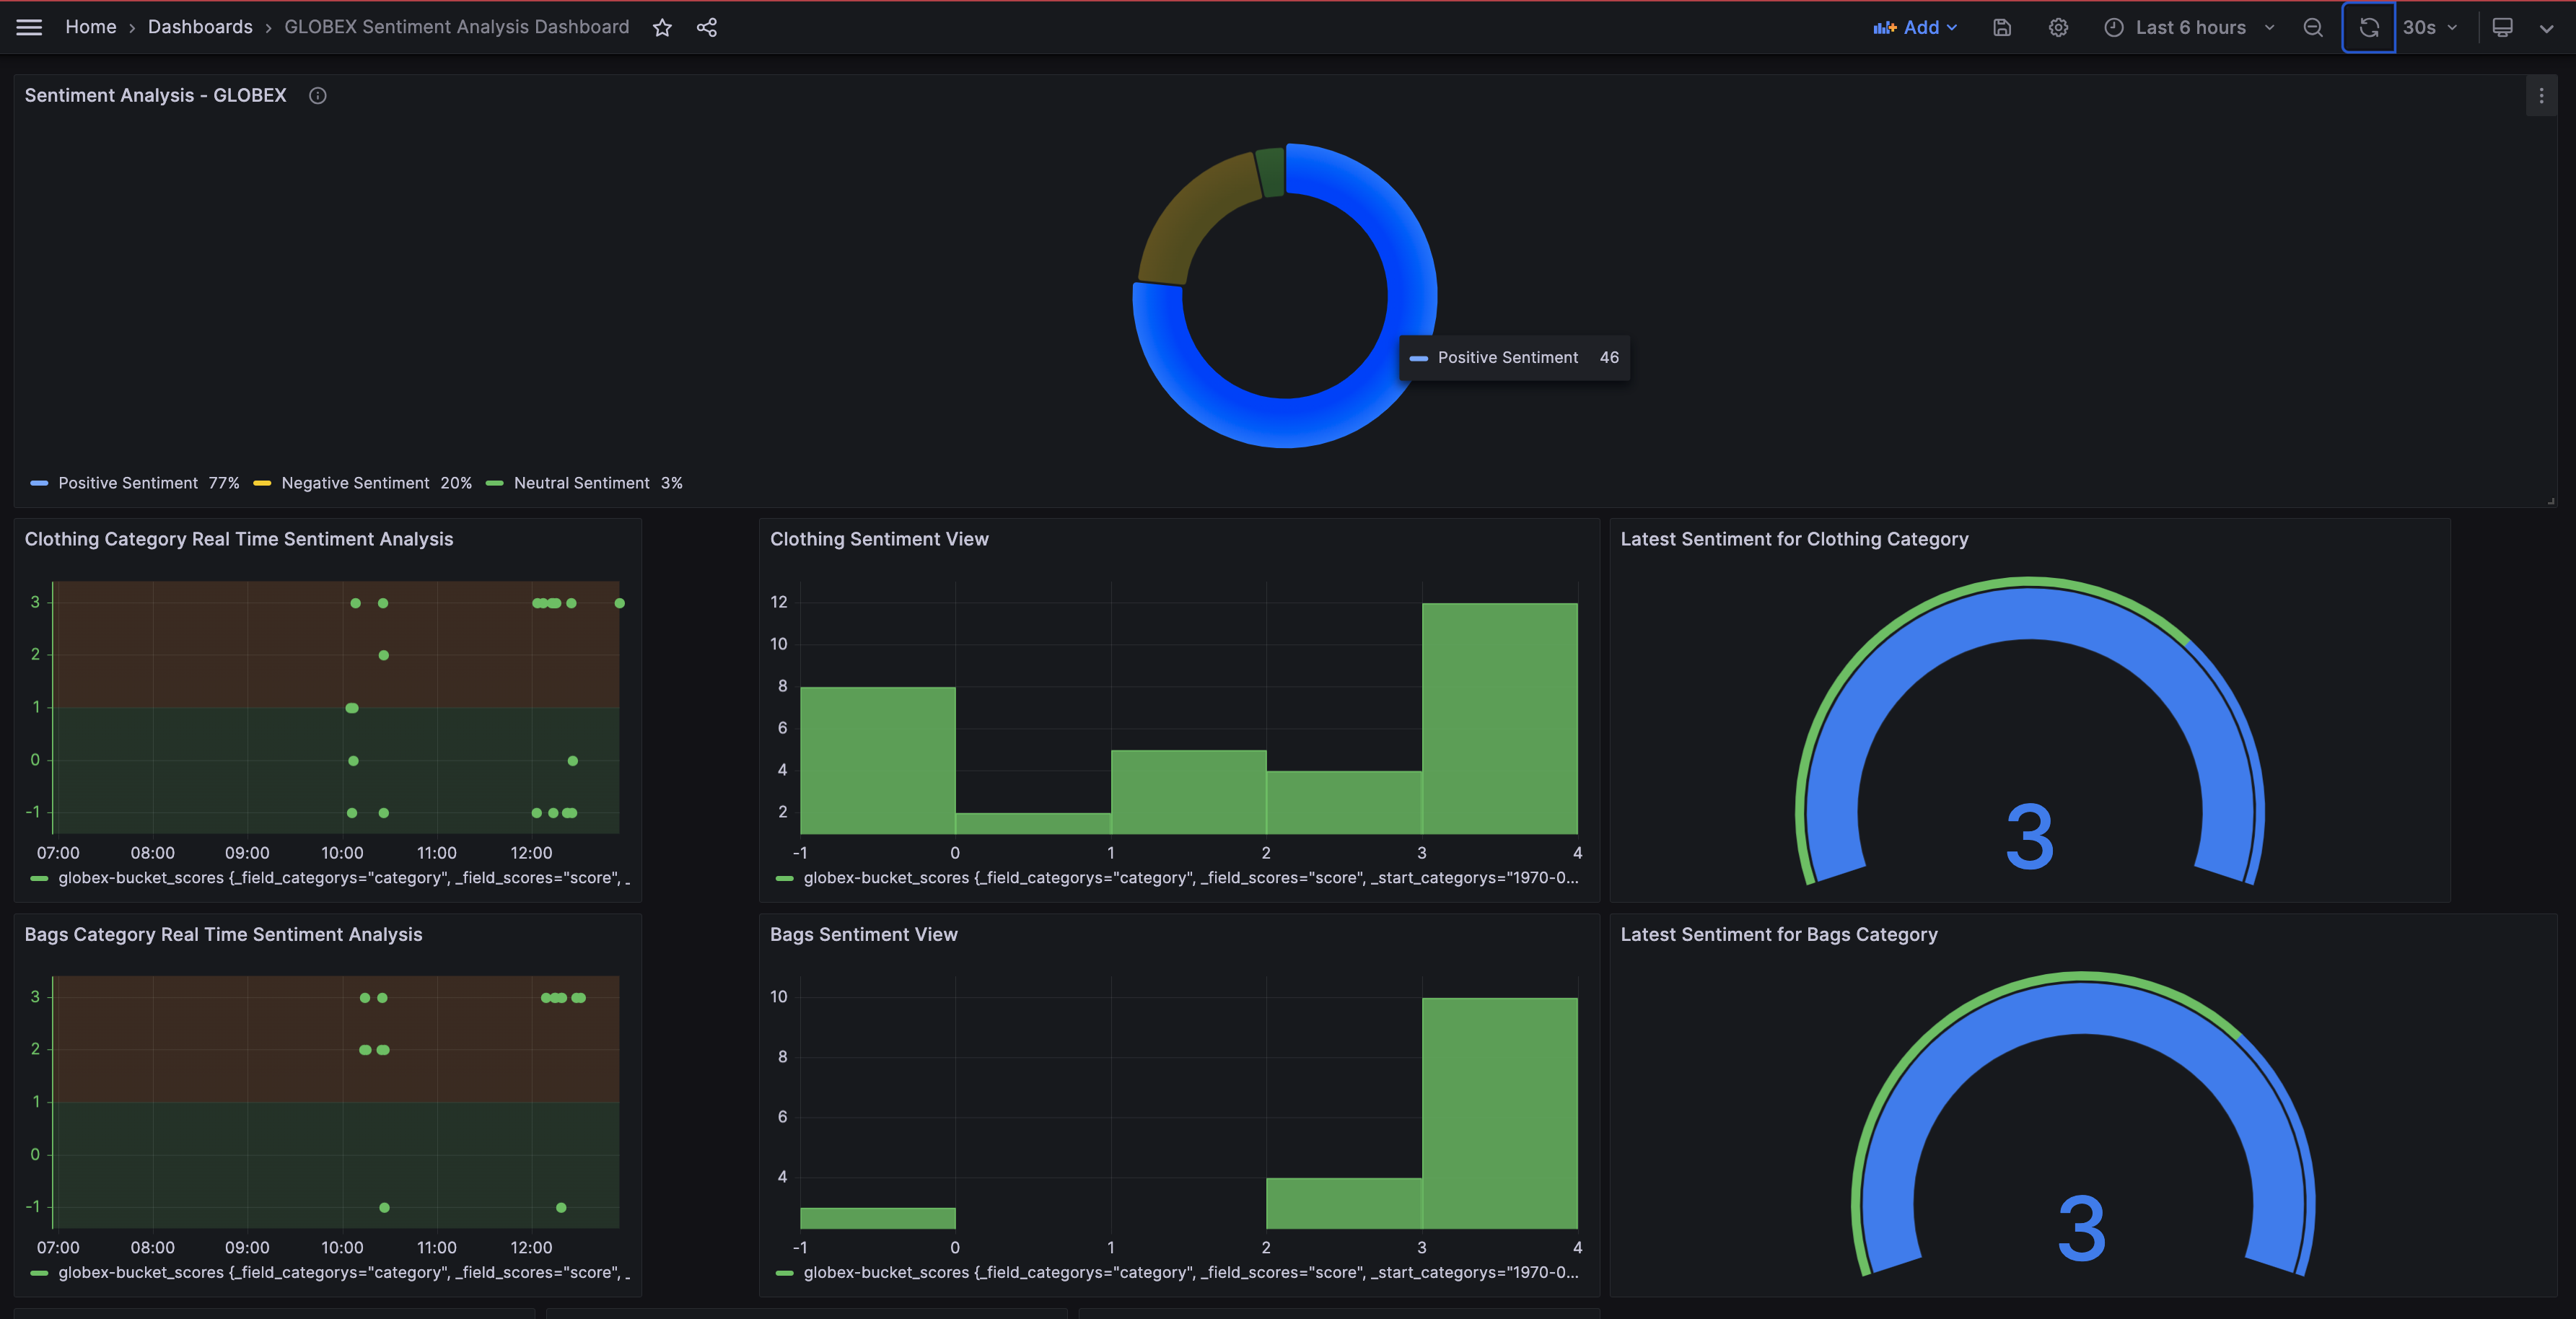
Task: Click the tallest bar in Bags Sentiment View
Action: coord(1499,1113)
